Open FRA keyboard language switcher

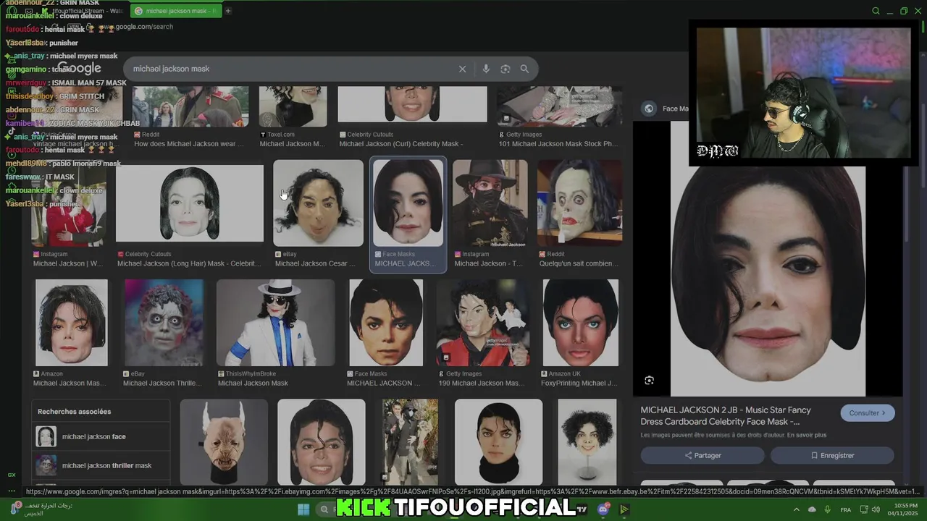pyautogui.click(x=845, y=509)
